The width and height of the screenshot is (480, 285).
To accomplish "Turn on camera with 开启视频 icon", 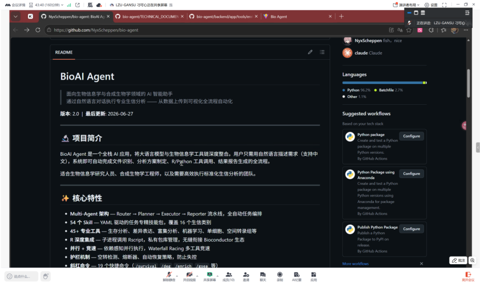I will pos(189,276).
